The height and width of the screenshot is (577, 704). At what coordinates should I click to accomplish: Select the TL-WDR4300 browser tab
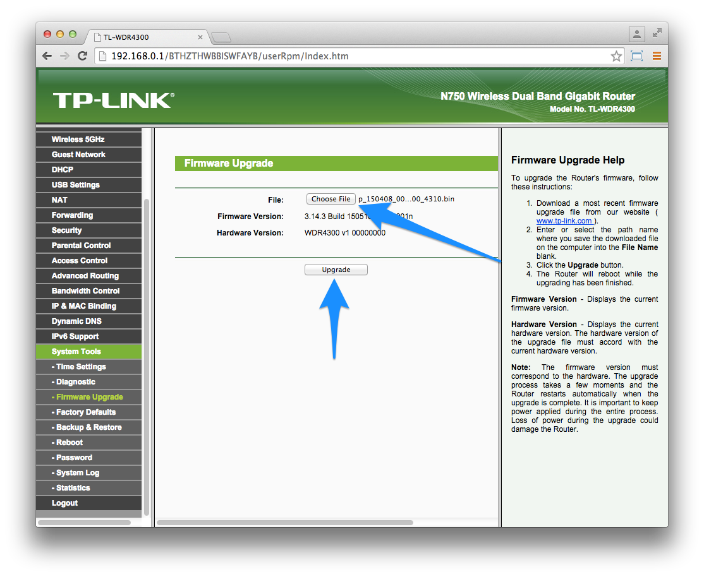[x=146, y=37]
